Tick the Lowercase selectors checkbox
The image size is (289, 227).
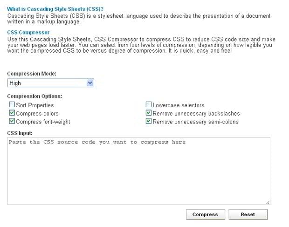(149, 105)
